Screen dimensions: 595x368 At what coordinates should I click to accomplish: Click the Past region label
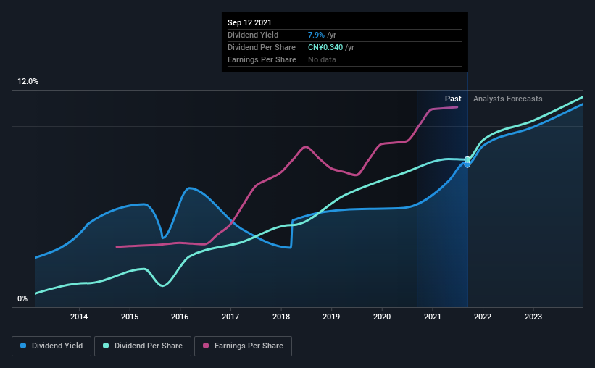click(453, 99)
